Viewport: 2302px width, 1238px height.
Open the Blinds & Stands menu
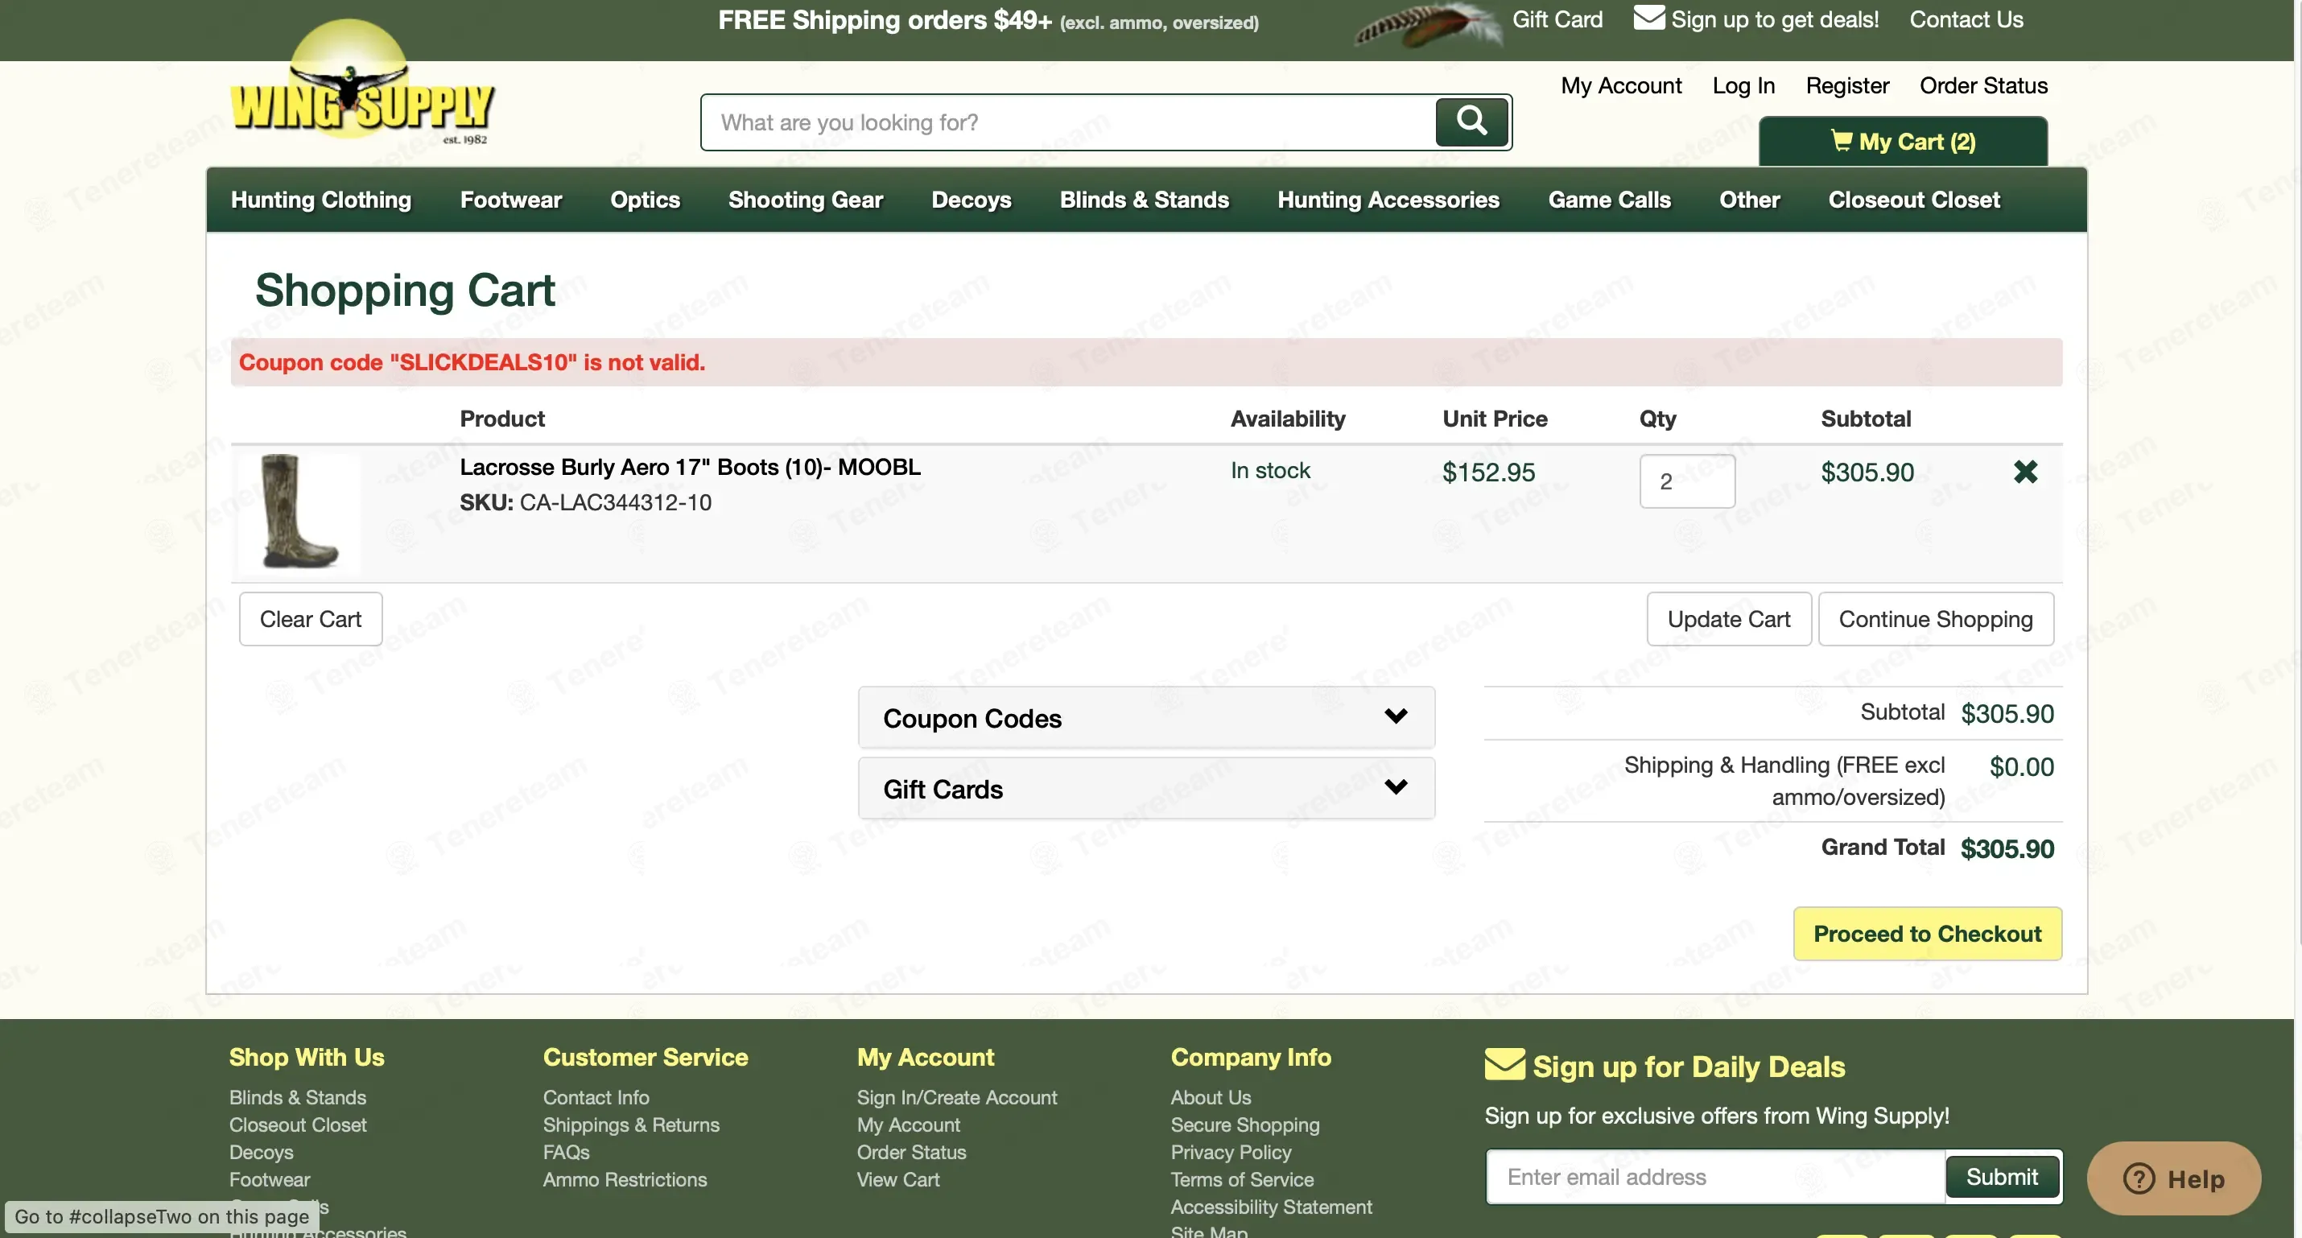1145,200
